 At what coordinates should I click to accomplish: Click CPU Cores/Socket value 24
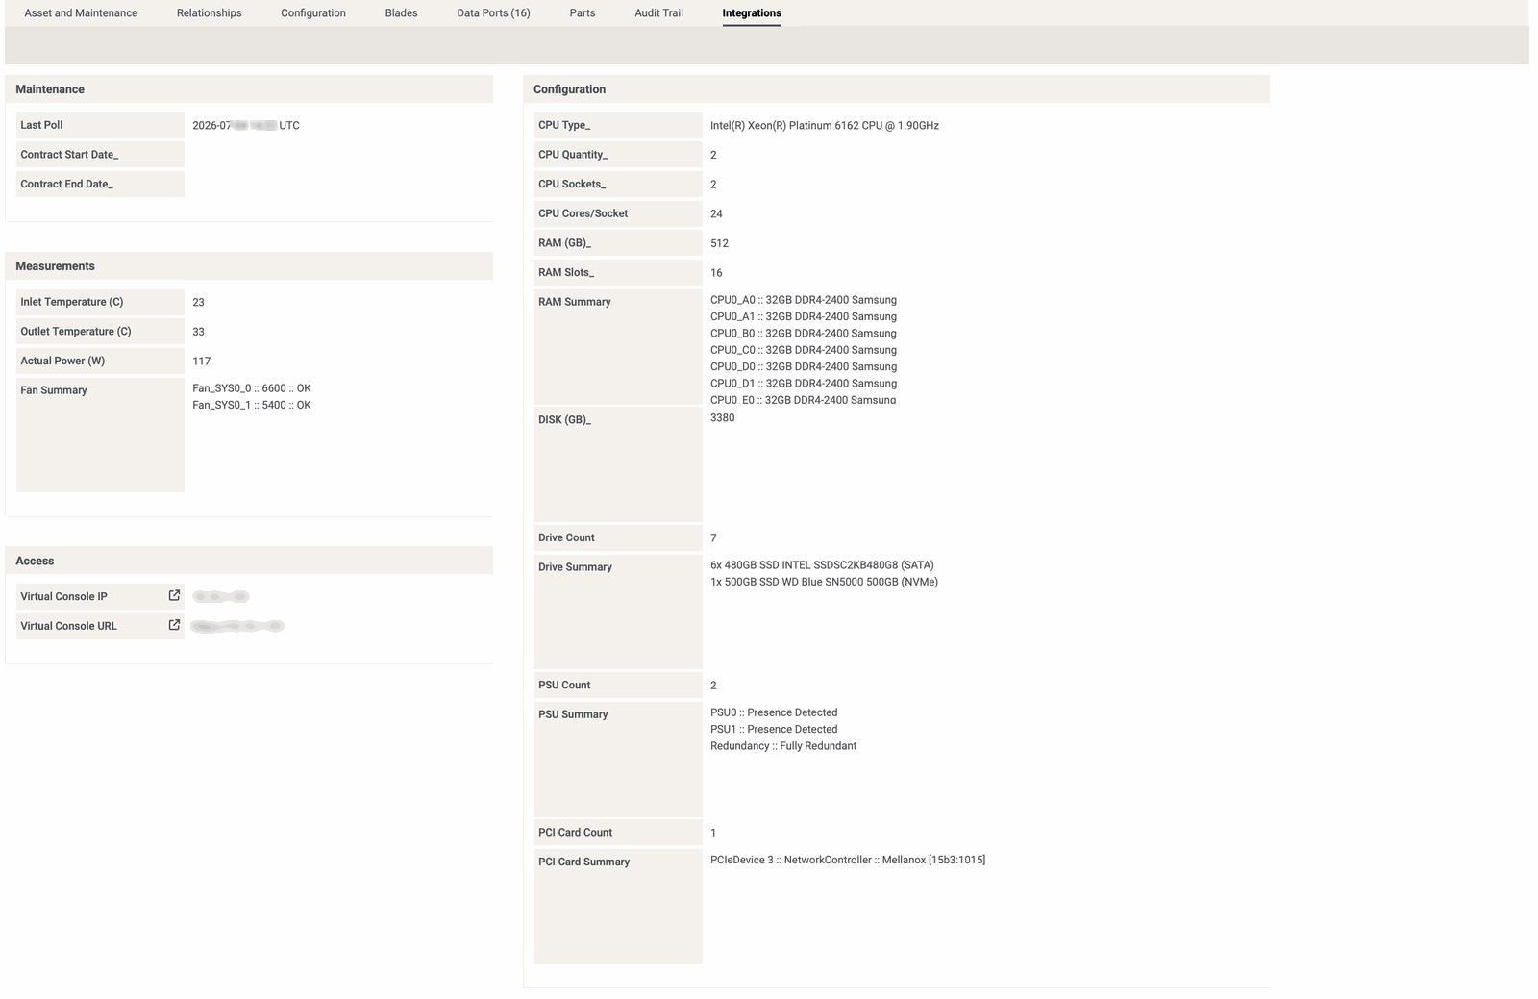coord(716,213)
